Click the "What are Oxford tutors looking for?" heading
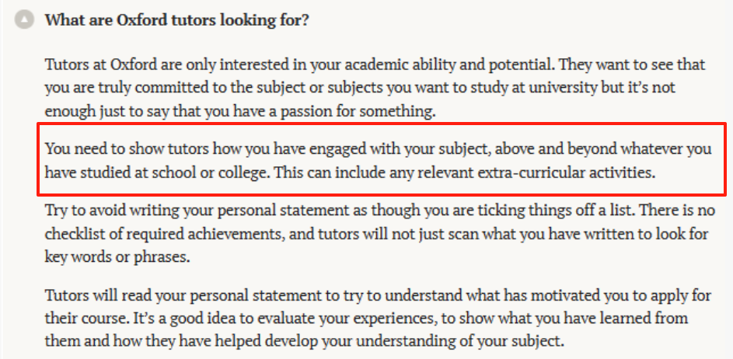The width and height of the screenshot is (733, 359). [176, 20]
